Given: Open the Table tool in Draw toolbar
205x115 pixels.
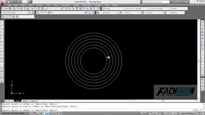Looking at the screenshot, I should [x=2, y=78].
